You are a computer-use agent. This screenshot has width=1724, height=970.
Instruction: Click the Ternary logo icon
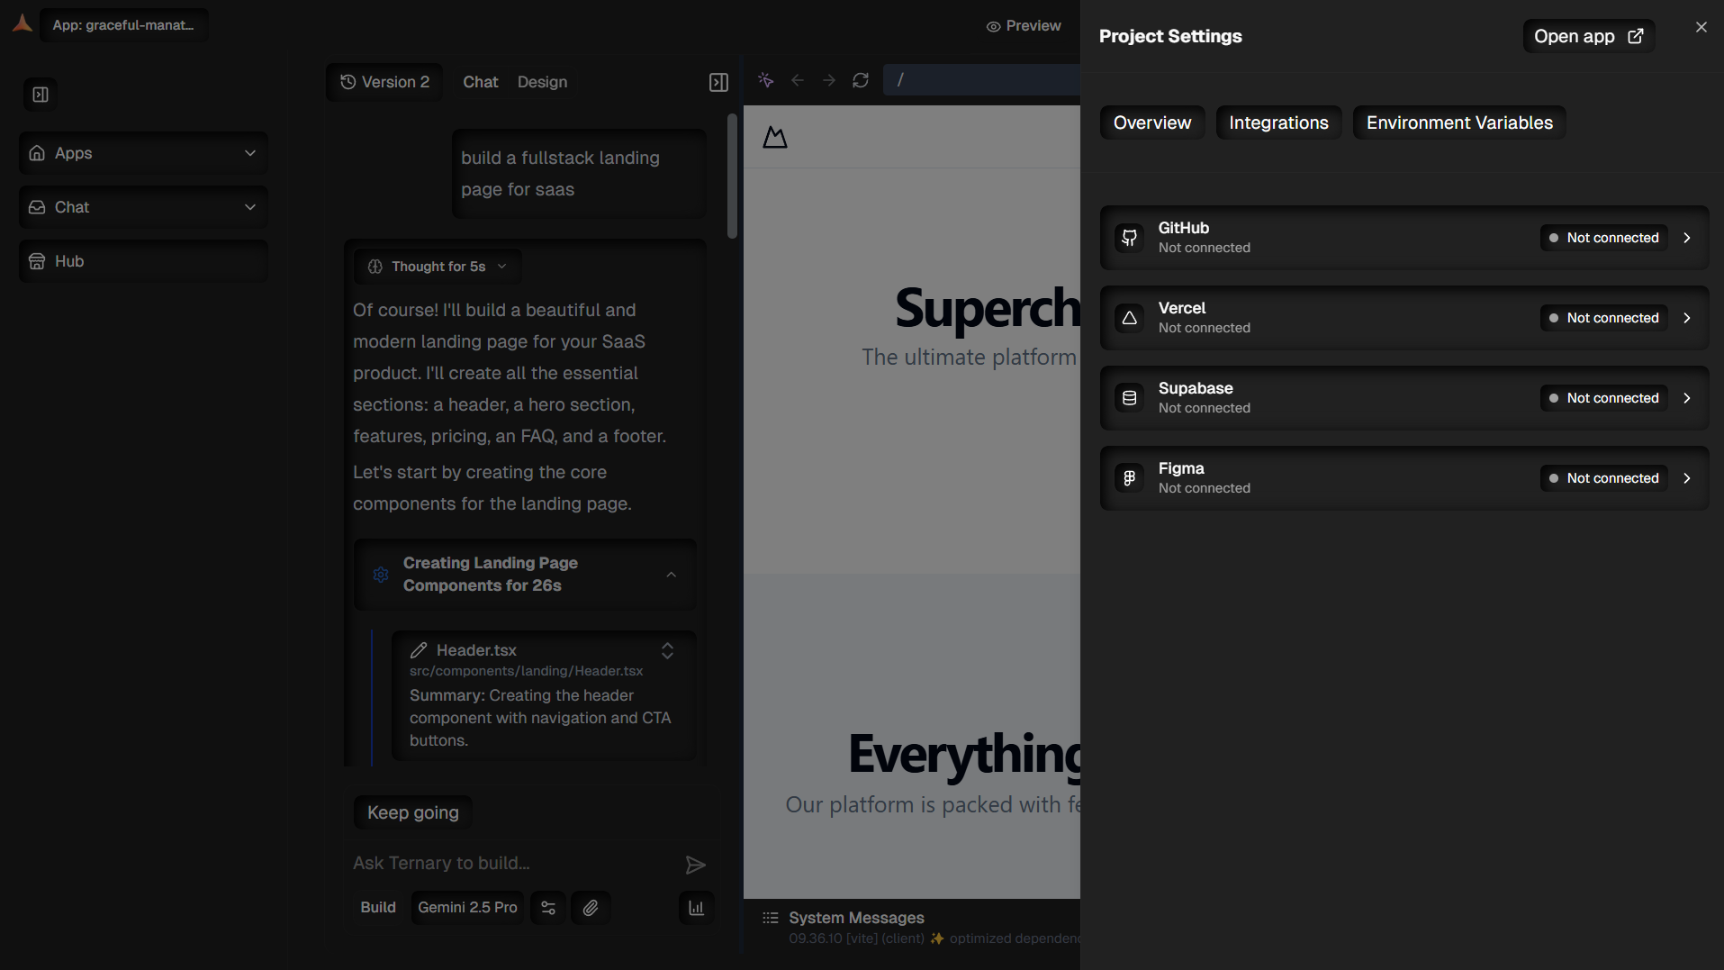click(23, 24)
